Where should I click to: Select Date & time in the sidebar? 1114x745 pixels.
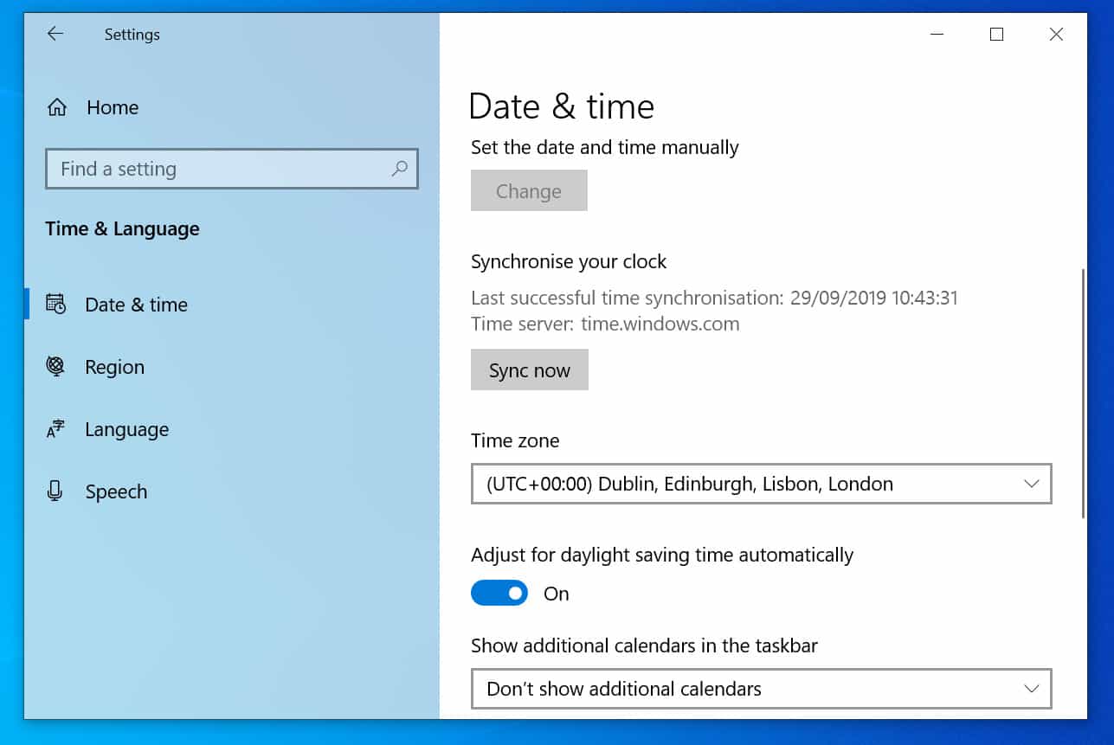point(136,304)
